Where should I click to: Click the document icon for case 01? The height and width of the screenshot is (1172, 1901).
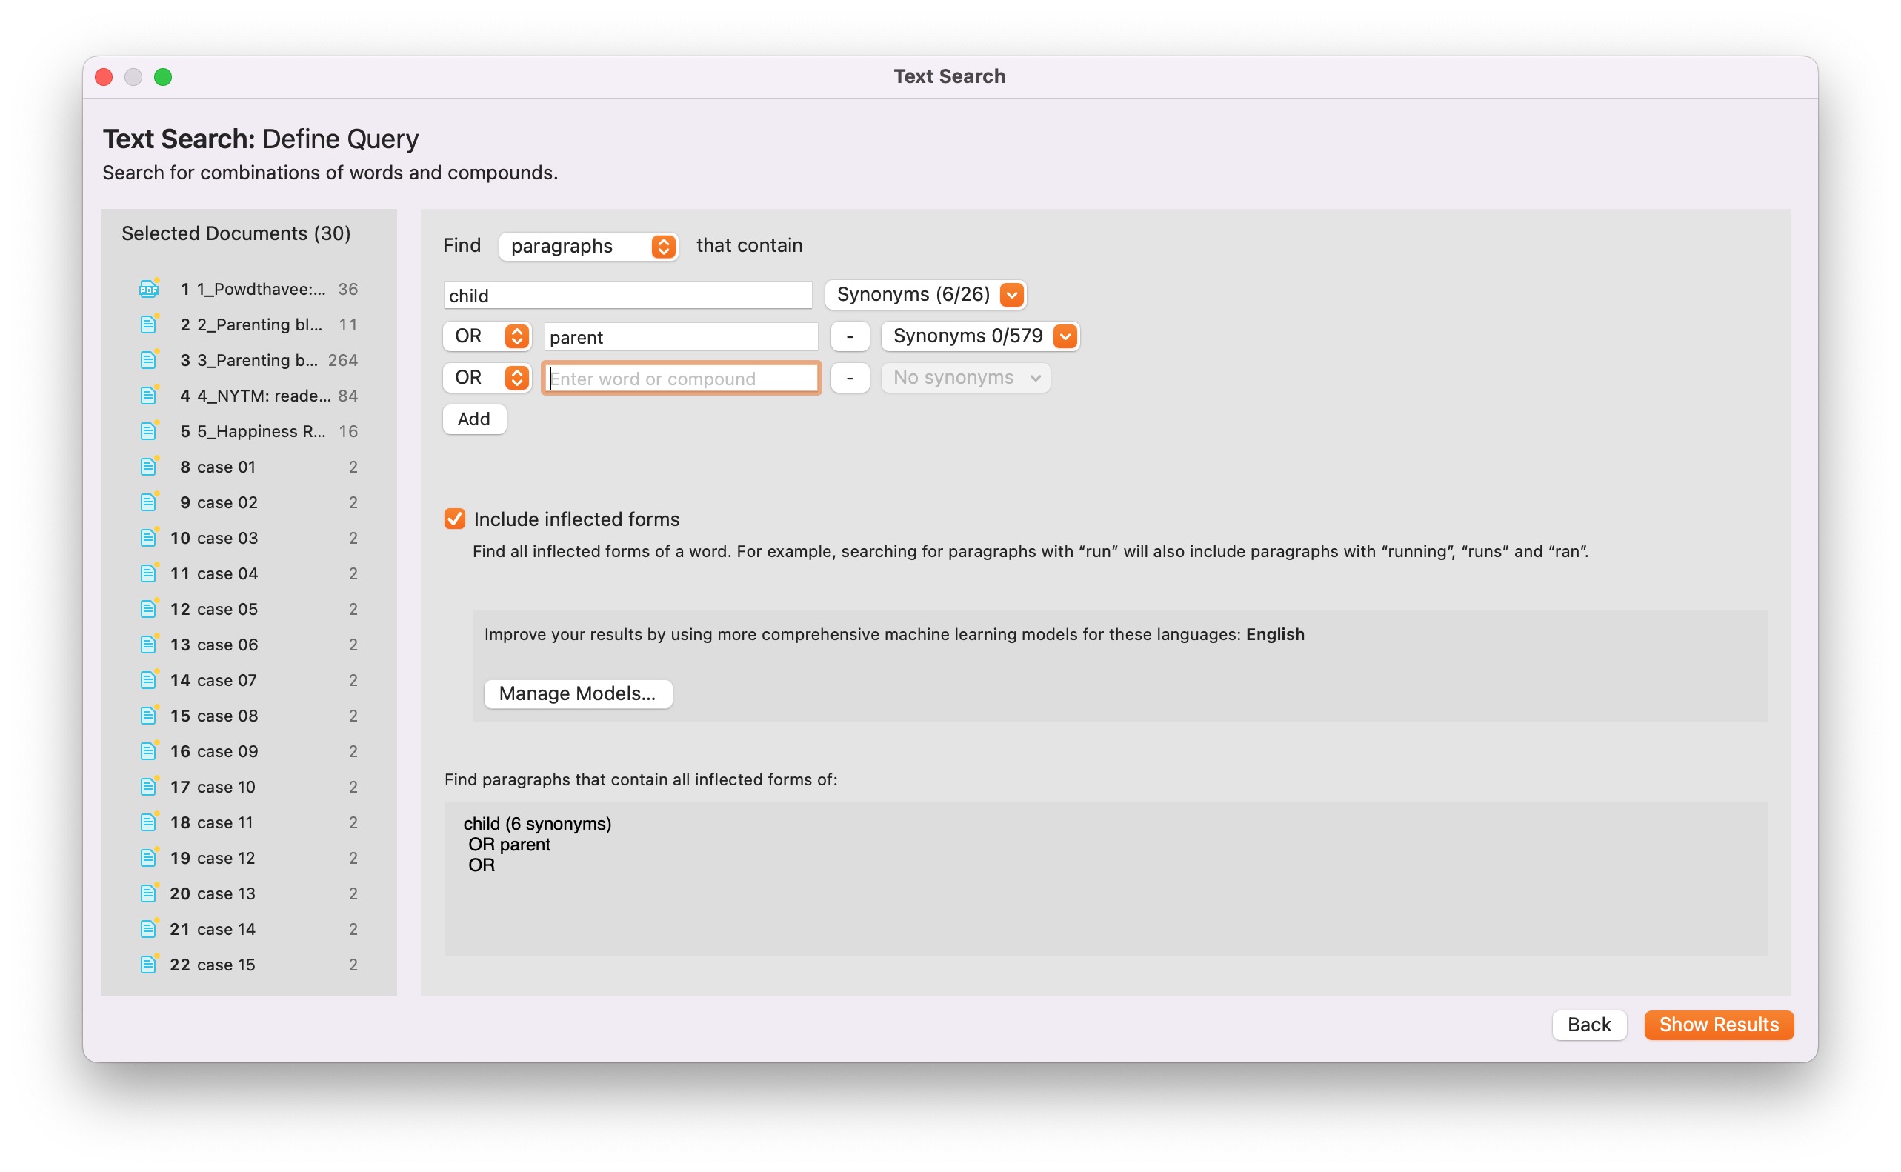click(149, 467)
